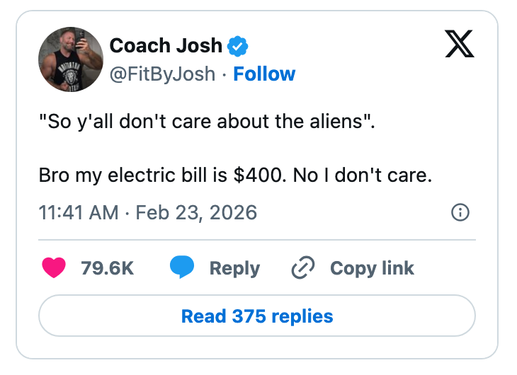
Task: Click the X logo icon
Action: coord(459,46)
